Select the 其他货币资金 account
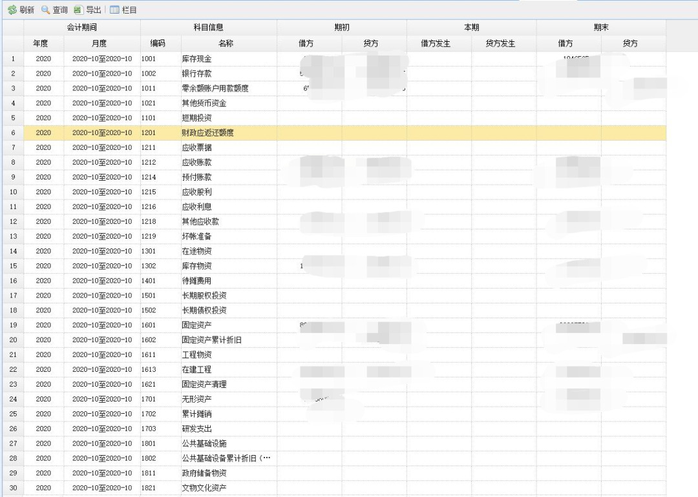 [204, 103]
